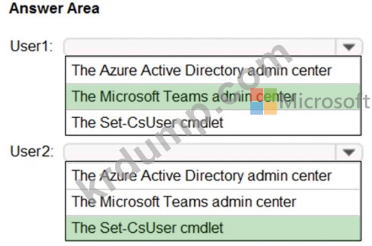Click the yellow square of Microsoft logo
Image resolution: width=372 pixels, height=246 pixels.
[270, 108]
